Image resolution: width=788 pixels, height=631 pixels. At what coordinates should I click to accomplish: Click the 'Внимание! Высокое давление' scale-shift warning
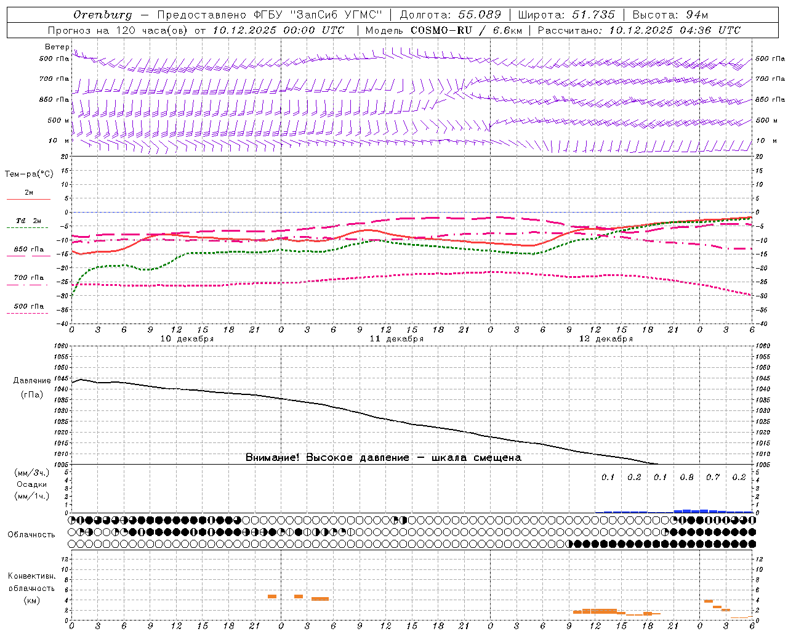pos(383,458)
